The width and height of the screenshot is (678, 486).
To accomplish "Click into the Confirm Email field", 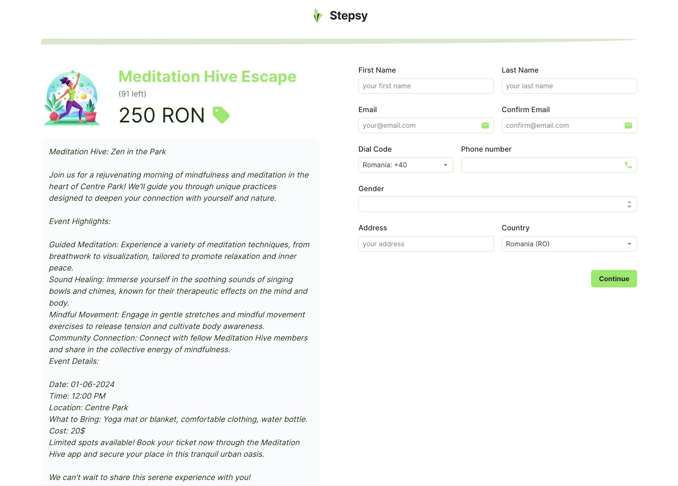I will tap(561, 125).
